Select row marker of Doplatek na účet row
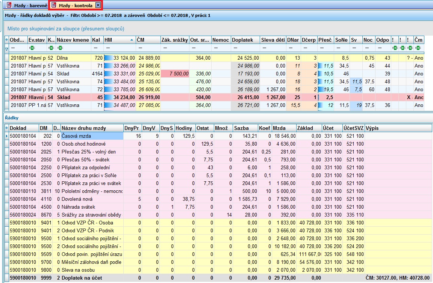Screen dimensions: 433x283 click(x=7, y=278)
